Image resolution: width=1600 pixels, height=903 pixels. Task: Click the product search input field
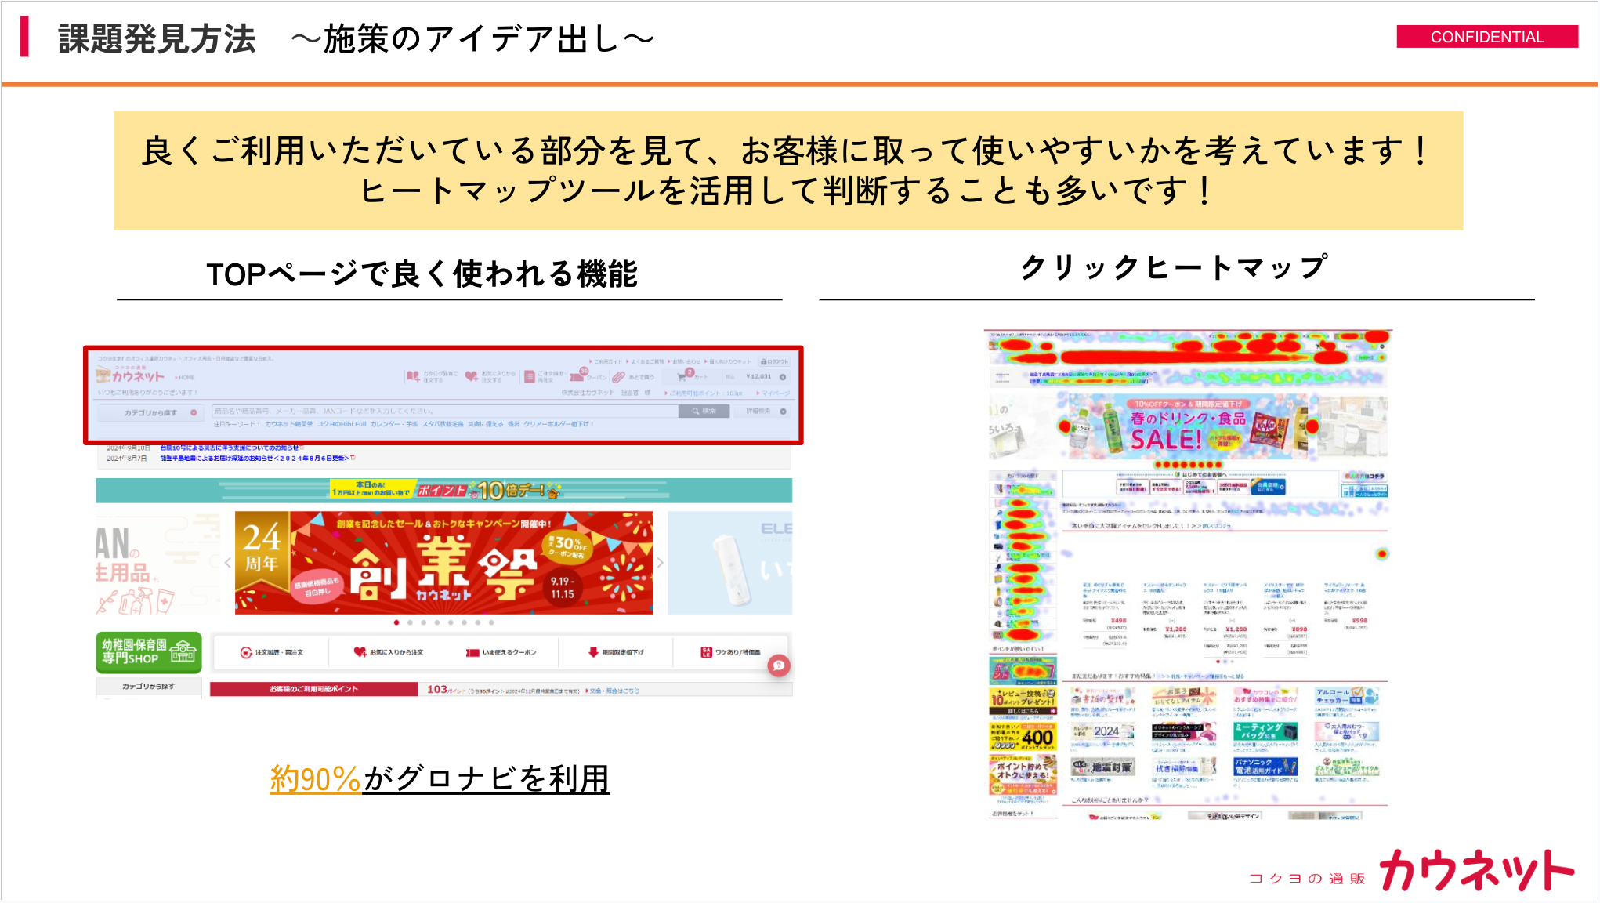(443, 411)
